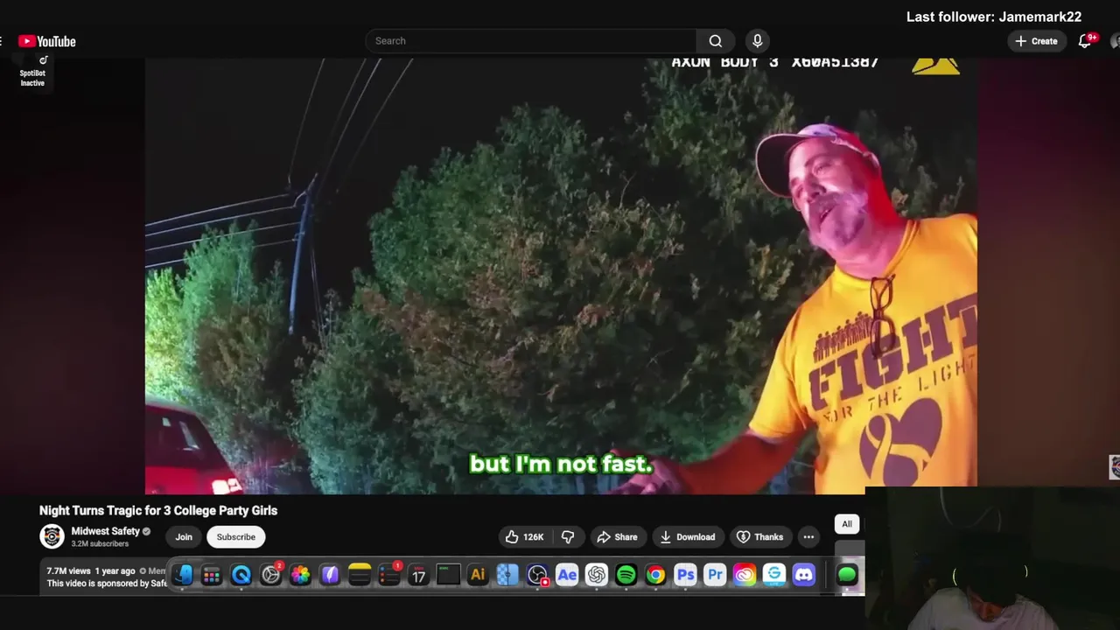The image size is (1120, 630).
Task: Open Spotify from the dock
Action: click(x=626, y=575)
